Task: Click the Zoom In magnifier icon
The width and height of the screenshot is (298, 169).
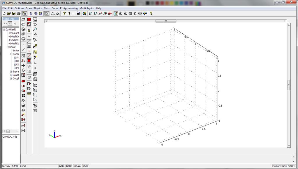Action: point(91,13)
